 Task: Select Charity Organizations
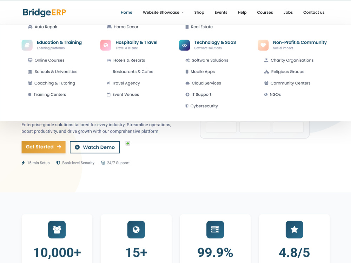pos(292,60)
